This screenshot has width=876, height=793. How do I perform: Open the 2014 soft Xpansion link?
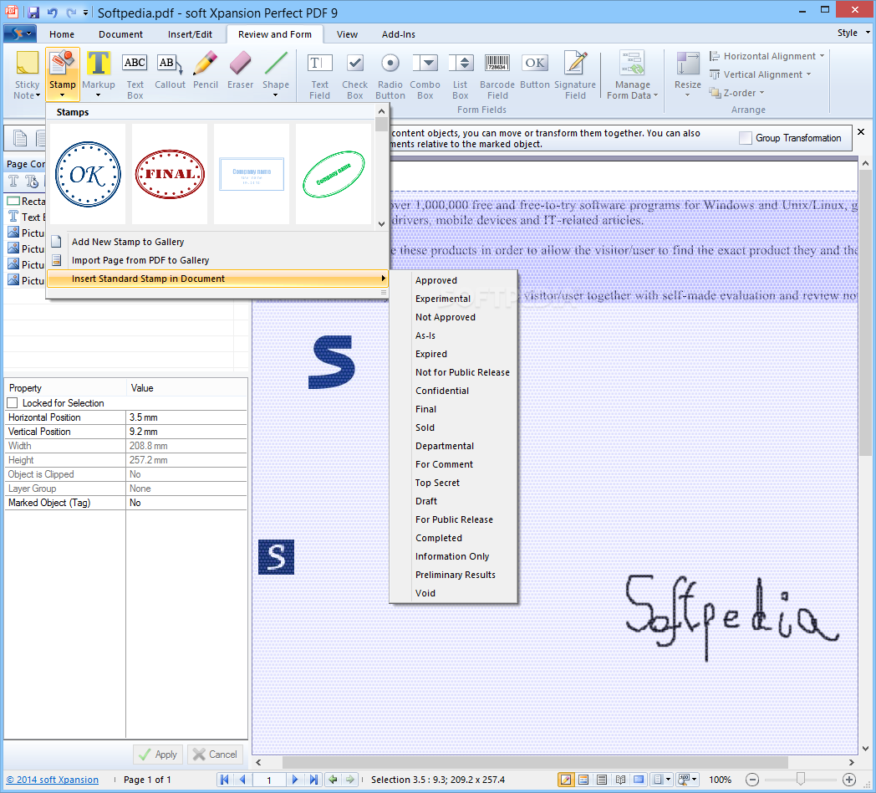tap(53, 780)
